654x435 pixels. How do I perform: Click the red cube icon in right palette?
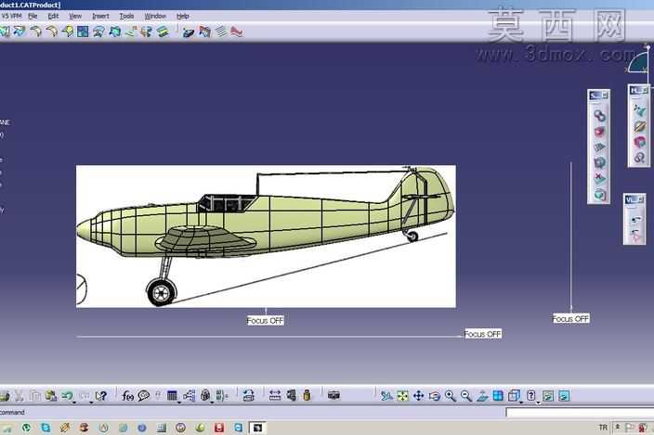(x=599, y=132)
